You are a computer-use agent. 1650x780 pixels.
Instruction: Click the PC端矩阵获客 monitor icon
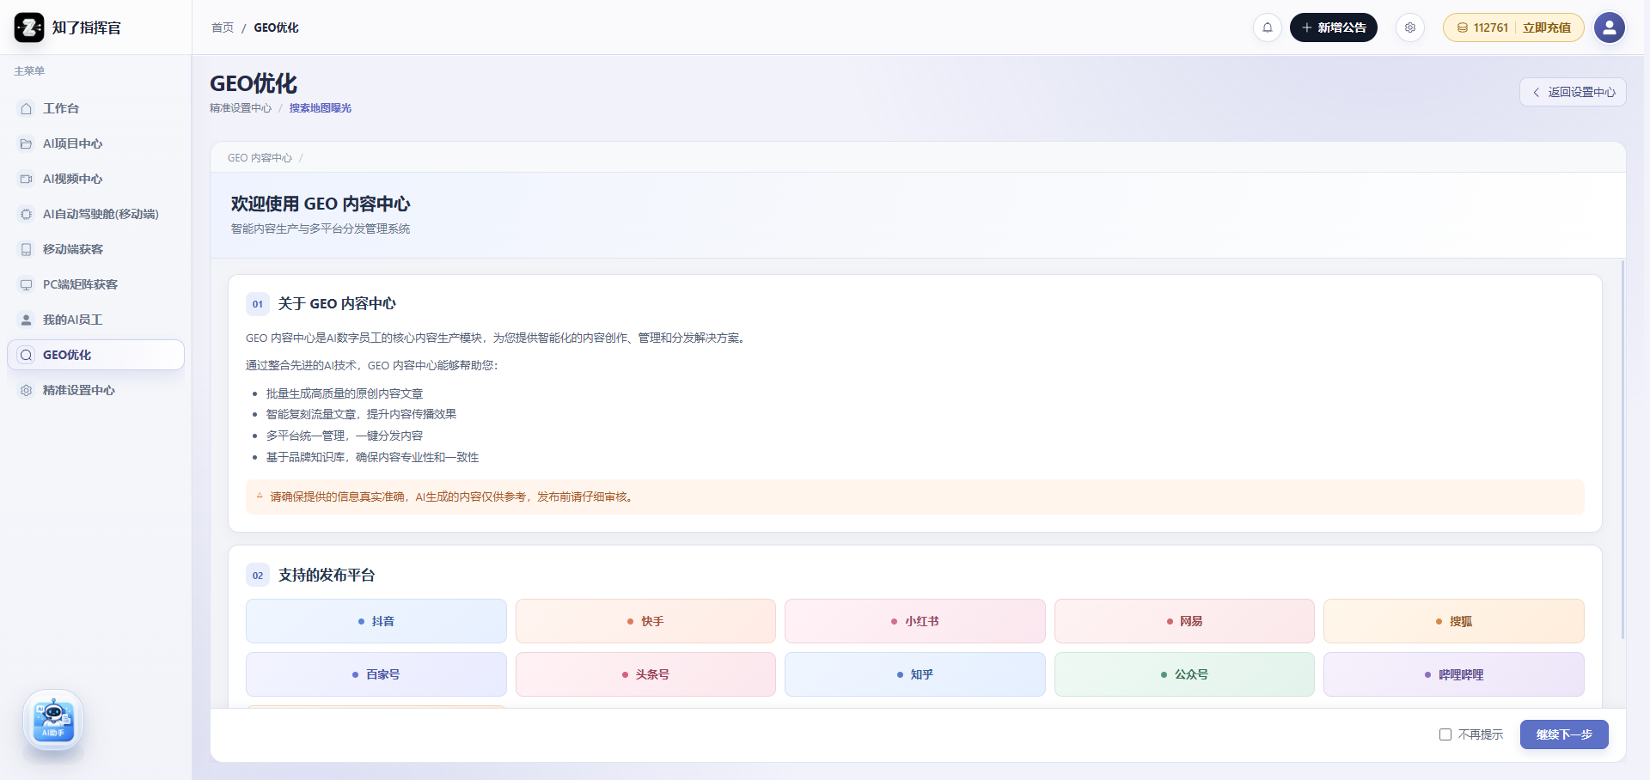coord(27,284)
